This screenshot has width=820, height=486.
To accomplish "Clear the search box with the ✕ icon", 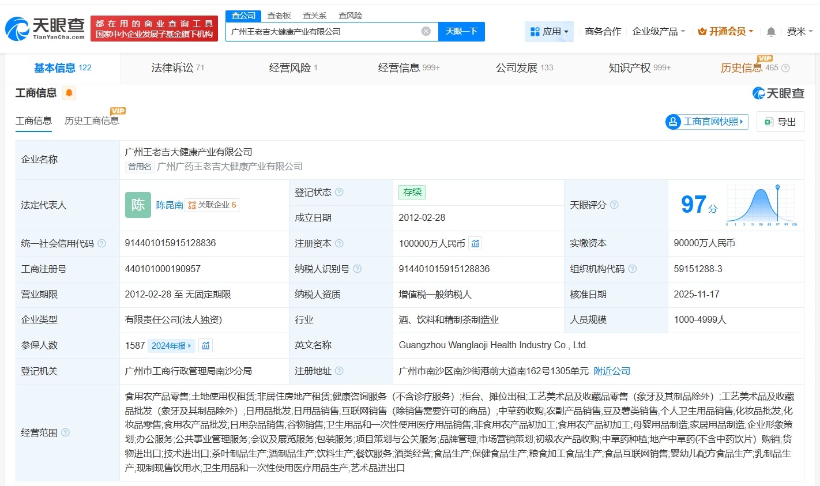I will pyautogui.click(x=426, y=31).
